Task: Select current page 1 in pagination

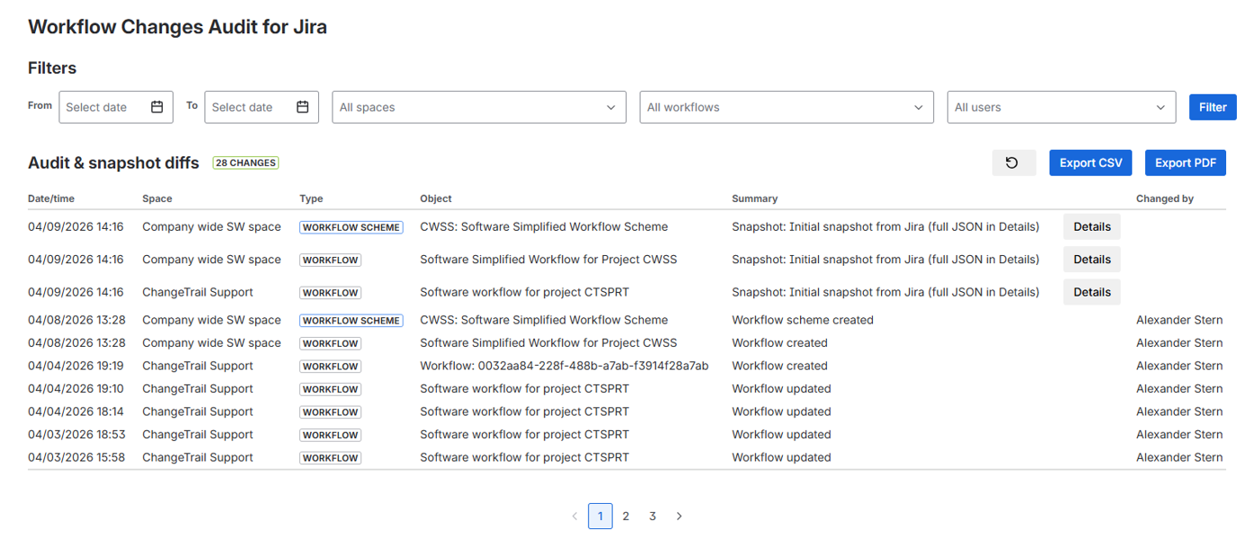Action: pyautogui.click(x=600, y=517)
